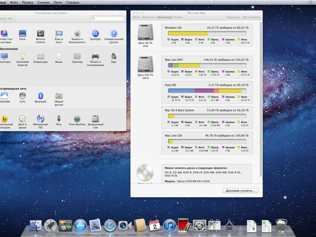This screenshot has width=316, height=237.
Task: Launch Finder from the Dock
Action: click(x=36, y=225)
